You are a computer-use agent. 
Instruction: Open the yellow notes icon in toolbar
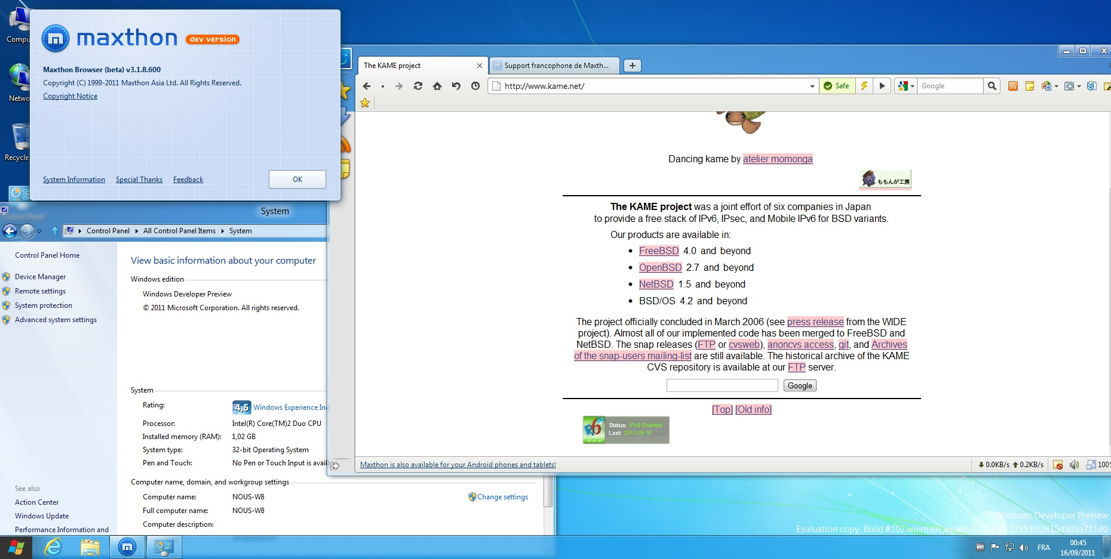point(1030,86)
